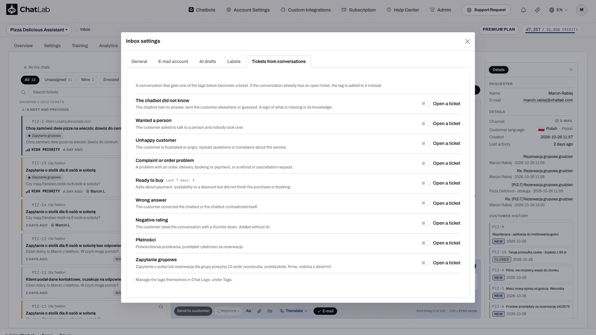The height and width of the screenshot is (335, 596).
Task: Open ticket PIZ-14 in the ticket list
Action: pyautogui.click(x=72, y=215)
